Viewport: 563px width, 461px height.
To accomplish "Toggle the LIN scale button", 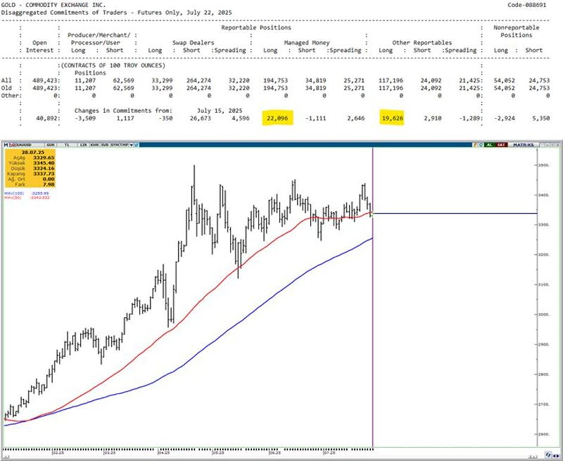I will coord(83,145).
